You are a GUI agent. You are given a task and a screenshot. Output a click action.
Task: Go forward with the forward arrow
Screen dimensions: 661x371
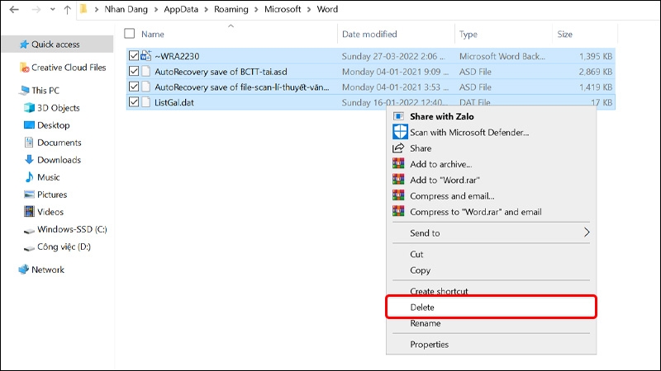point(36,9)
